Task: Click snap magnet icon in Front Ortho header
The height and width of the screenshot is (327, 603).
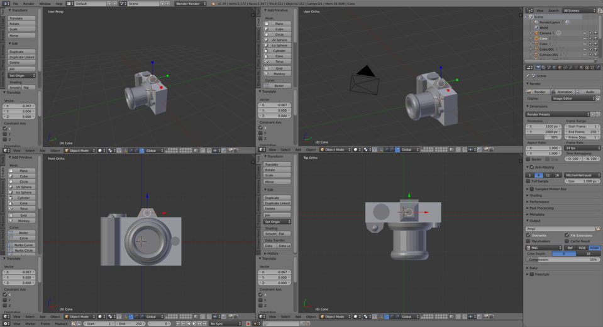Action: (209, 316)
